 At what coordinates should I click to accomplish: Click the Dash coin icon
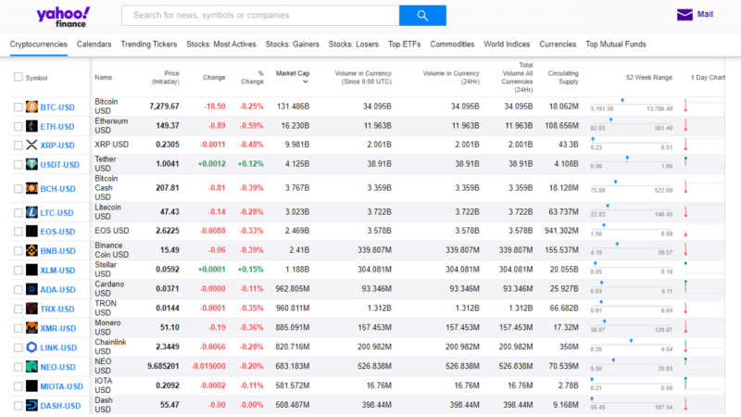31,406
